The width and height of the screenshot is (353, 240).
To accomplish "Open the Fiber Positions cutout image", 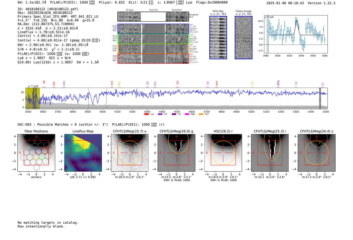I will point(36,153).
